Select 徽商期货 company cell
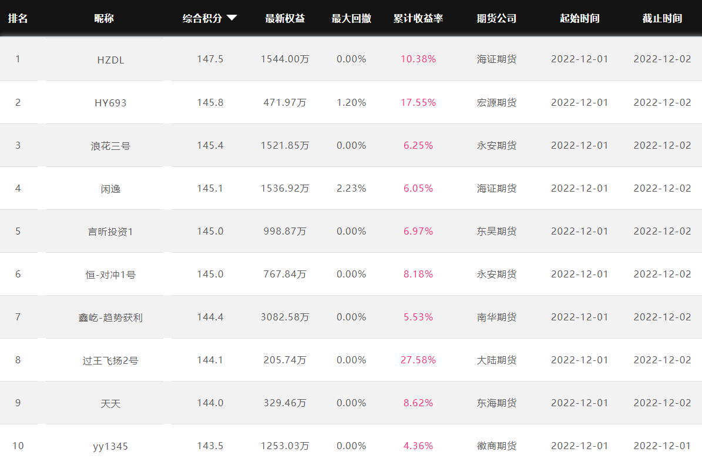702x465 pixels. click(496, 446)
